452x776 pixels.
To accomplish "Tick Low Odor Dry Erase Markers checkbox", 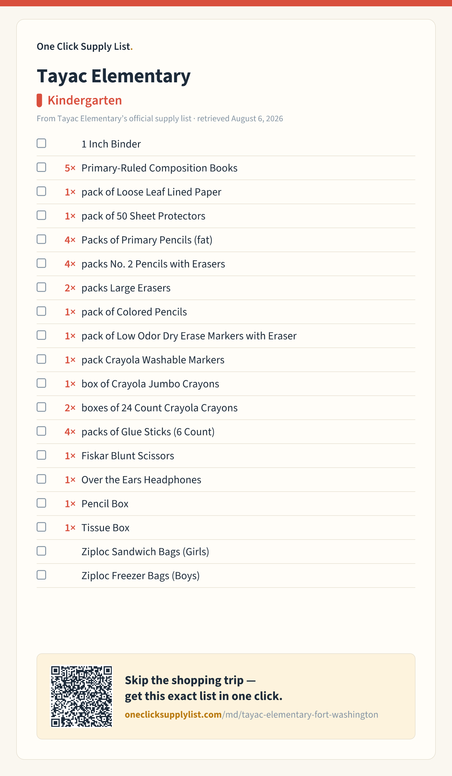I will (41, 335).
